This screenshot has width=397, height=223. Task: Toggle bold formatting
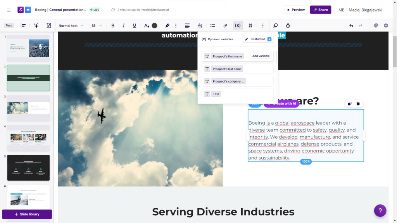pos(113,26)
